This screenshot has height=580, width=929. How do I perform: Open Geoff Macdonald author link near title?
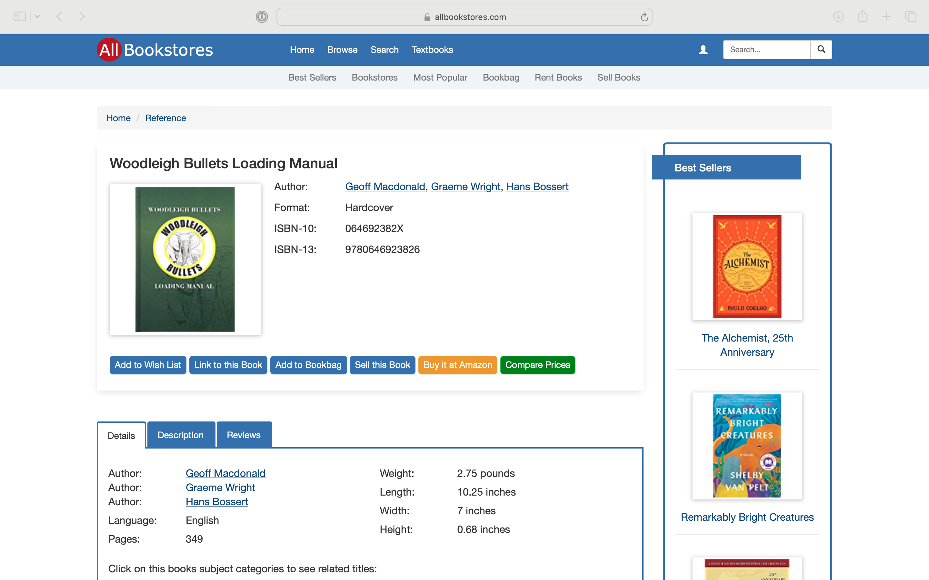point(385,187)
